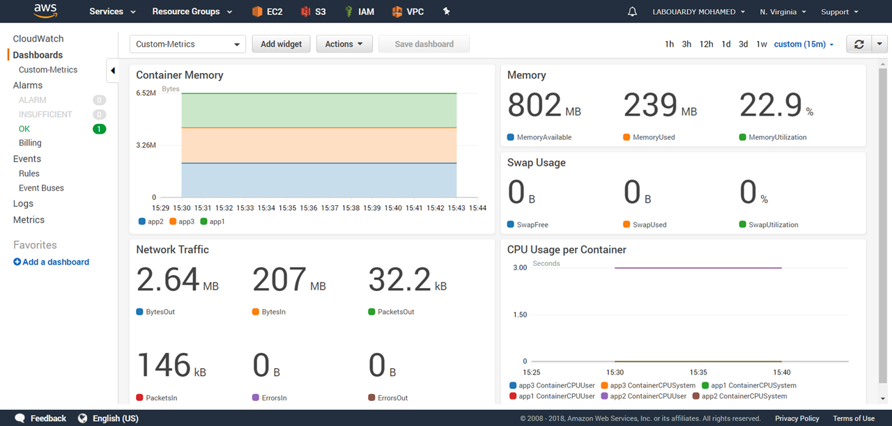Toggle app3 ContainerCPUUser legend entry

(513, 385)
